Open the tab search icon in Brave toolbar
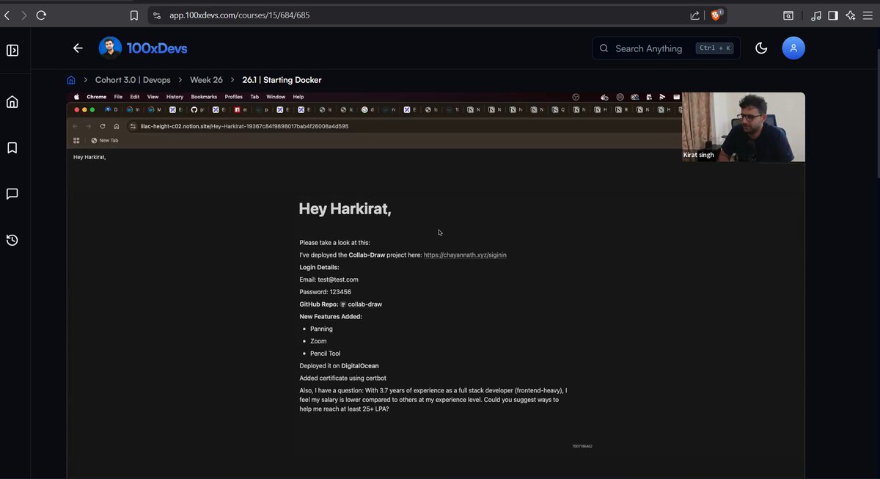The width and height of the screenshot is (880, 479). (x=788, y=15)
